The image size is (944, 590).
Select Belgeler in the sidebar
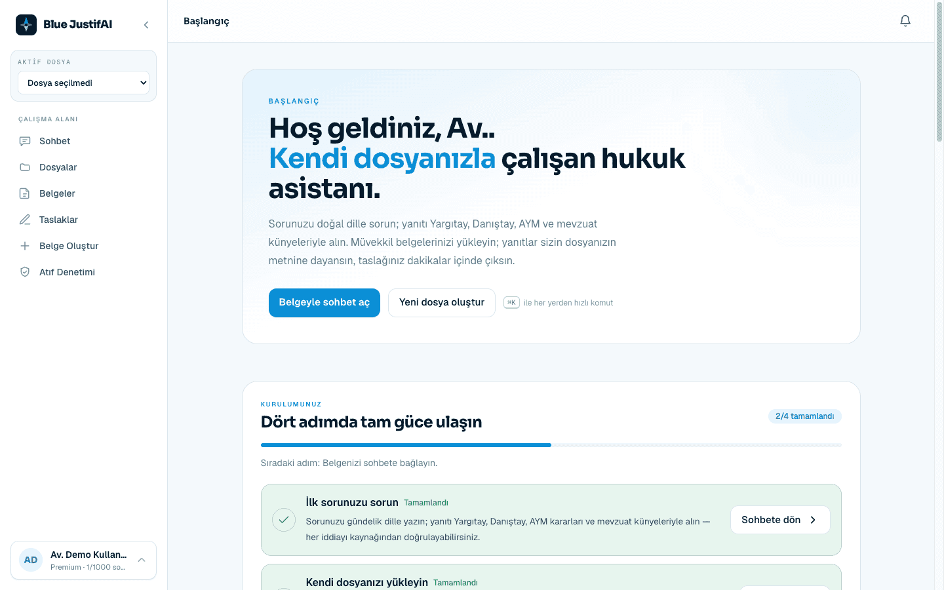tap(83, 193)
